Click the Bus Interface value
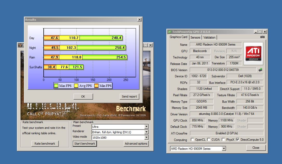The image size is (282, 164). tap(245, 82)
